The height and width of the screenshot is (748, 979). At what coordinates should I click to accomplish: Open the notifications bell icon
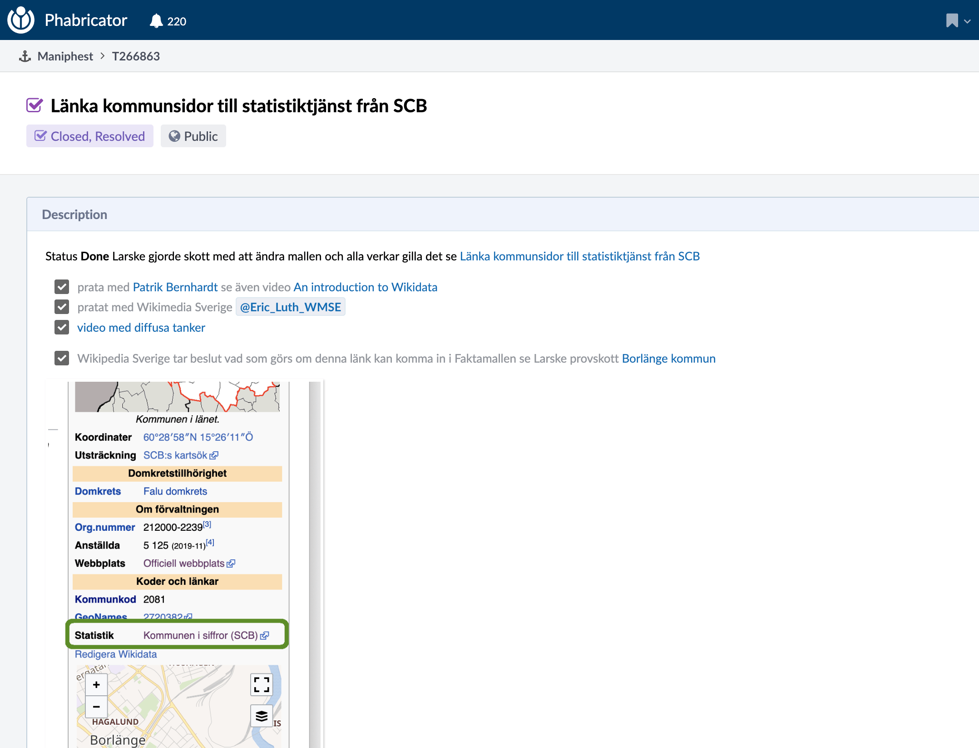pos(156,21)
